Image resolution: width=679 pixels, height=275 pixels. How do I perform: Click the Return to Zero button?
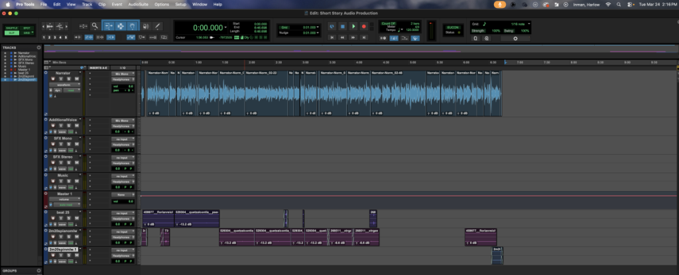coord(332,38)
